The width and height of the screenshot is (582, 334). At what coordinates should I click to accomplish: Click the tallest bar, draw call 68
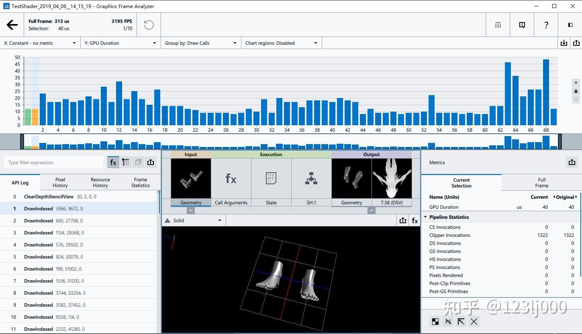coord(546,92)
